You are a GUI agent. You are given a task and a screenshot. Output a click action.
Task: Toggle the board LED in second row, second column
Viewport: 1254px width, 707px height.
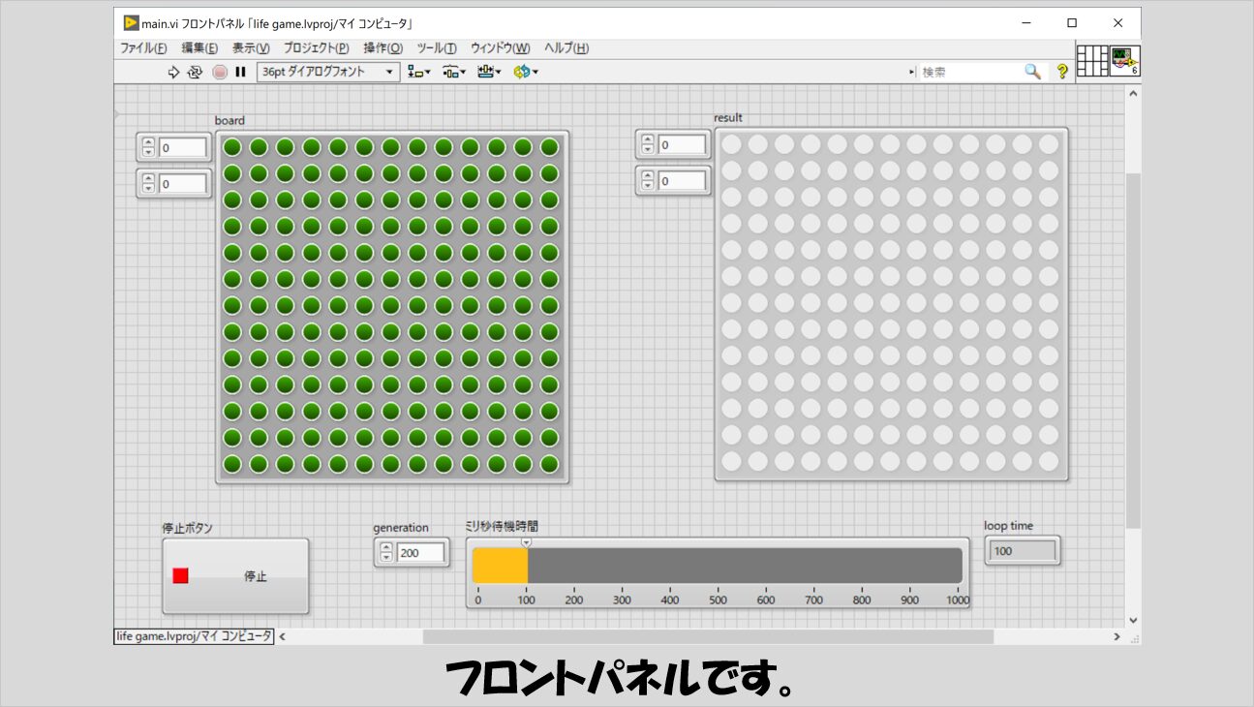pyautogui.click(x=259, y=173)
